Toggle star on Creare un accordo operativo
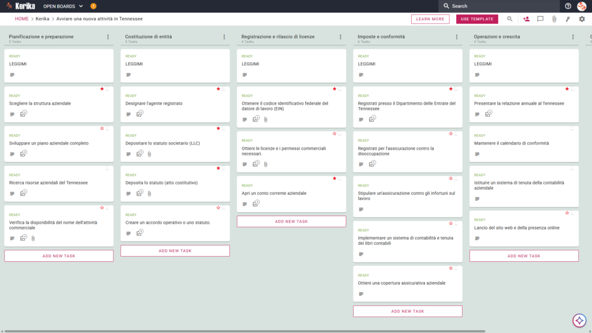 pos(218,208)
